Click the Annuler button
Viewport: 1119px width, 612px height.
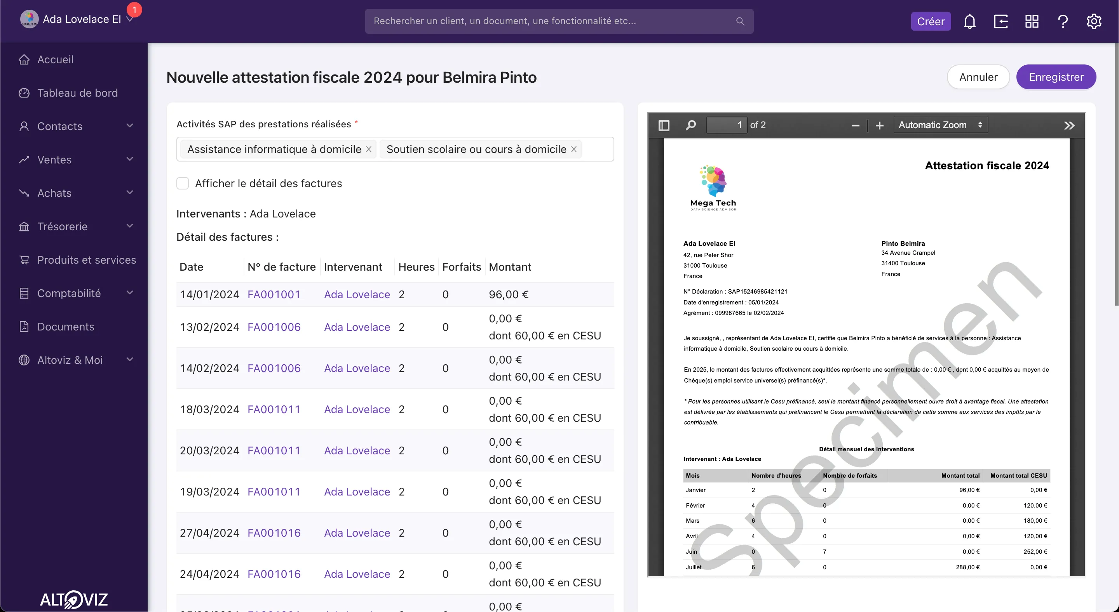point(978,77)
